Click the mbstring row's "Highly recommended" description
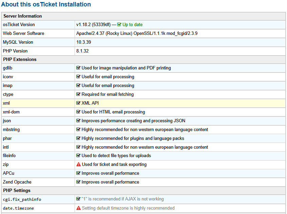Screen dimensions: 287x214 [145, 130]
